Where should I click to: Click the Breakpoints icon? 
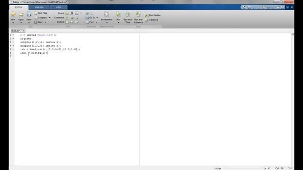pos(107,14)
